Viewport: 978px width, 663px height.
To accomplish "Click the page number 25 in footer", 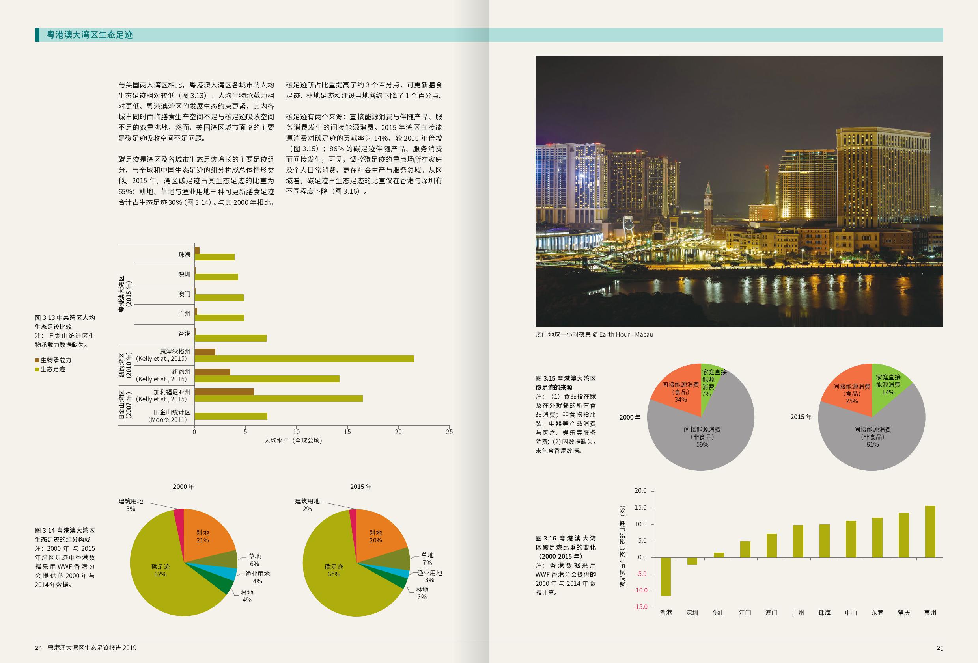I will (x=940, y=648).
